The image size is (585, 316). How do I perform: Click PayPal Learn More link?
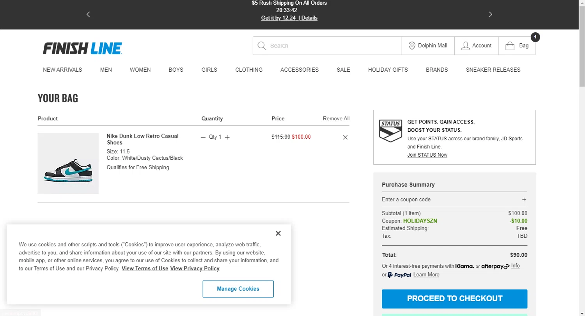(x=426, y=275)
